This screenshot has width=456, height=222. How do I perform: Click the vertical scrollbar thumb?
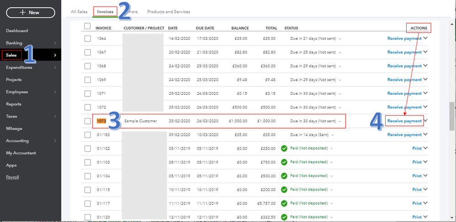(x=451, y=116)
